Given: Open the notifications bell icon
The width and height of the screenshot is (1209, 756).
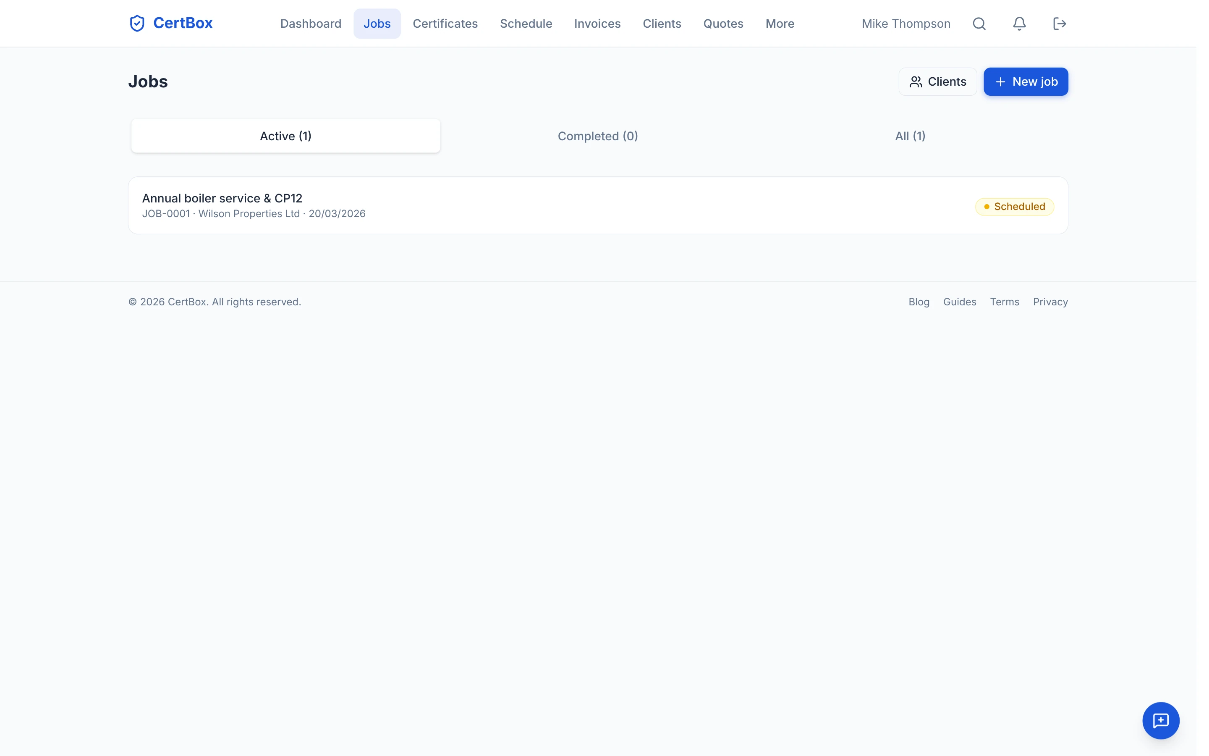Looking at the screenshot, I should [x=1019, y=24].
